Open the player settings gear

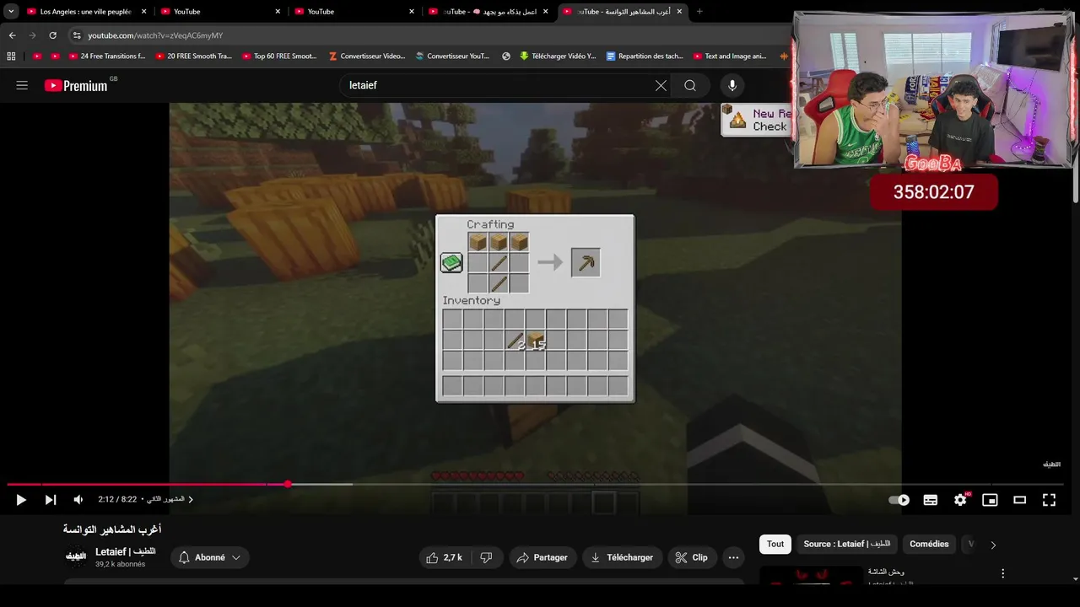tap(960, 500)
